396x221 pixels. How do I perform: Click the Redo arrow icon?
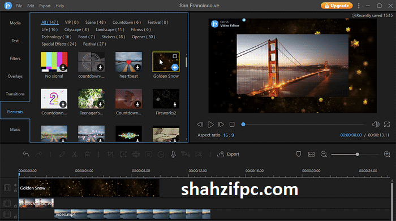(38, 154)
